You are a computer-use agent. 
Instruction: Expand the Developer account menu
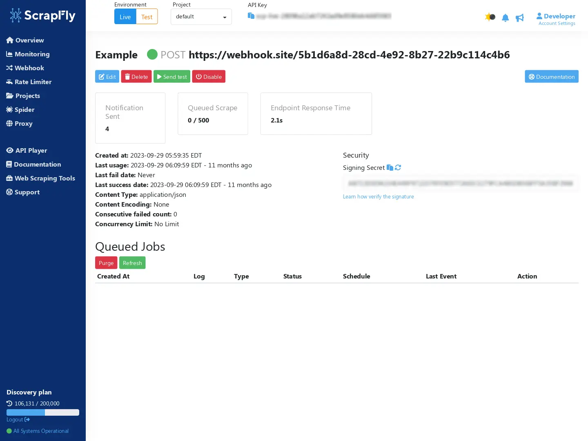[x=556, y=16]
